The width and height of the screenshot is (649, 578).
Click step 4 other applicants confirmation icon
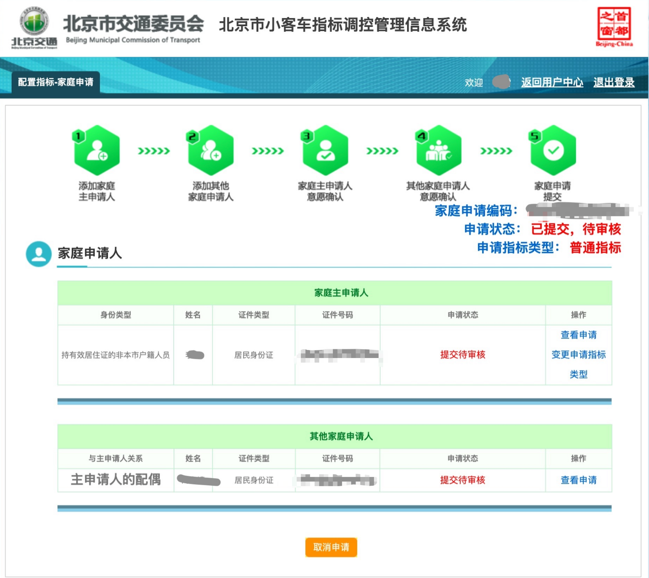(x=439, y=150)
